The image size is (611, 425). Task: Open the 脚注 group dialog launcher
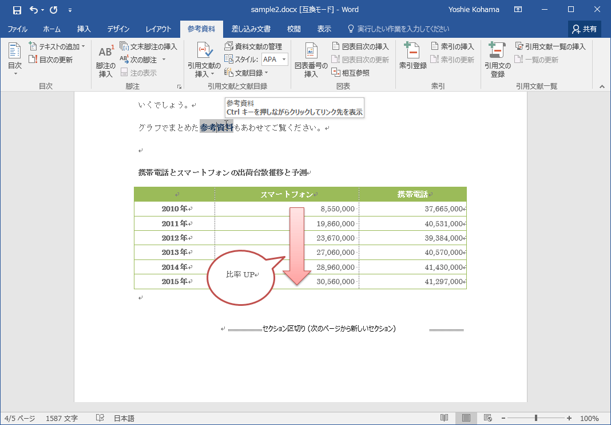pyautogui.click(x=179, y=86)
